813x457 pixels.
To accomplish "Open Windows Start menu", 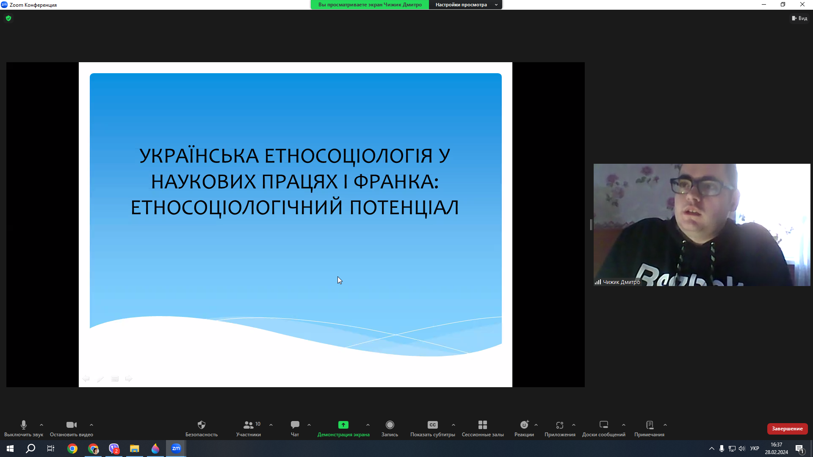I will tap(10, 449).
